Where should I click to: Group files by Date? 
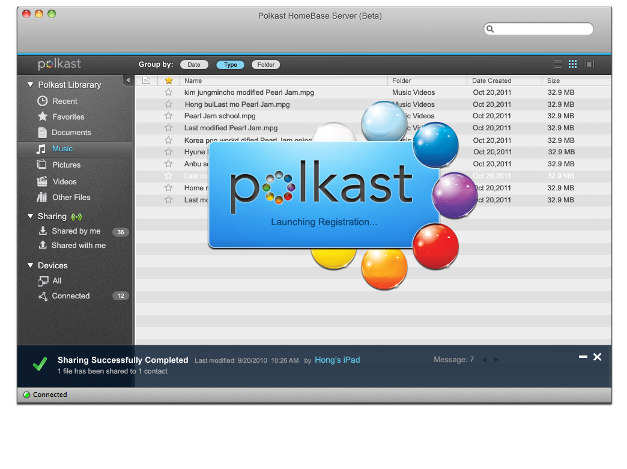[194, 65]
